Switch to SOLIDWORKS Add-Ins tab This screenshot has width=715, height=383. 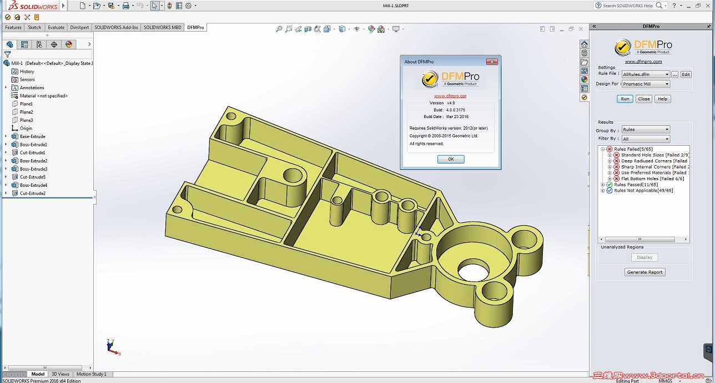pos(117,27)
